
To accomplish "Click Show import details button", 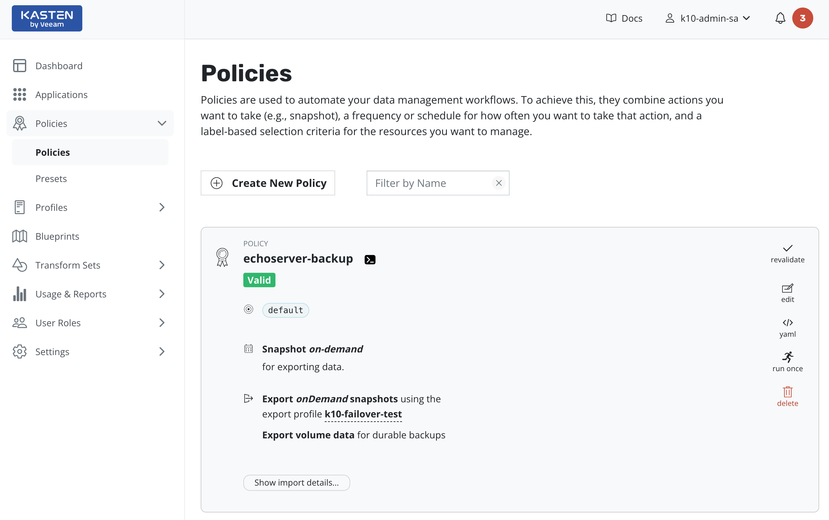I will 296,483.
